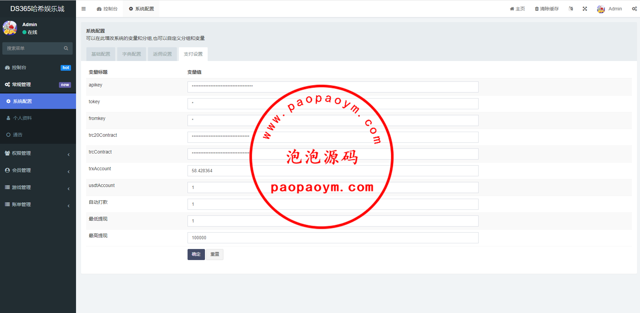This screenshot has width=640, height=313.
Task: Click the 常规管理 cogs icon
Action: 7,84
